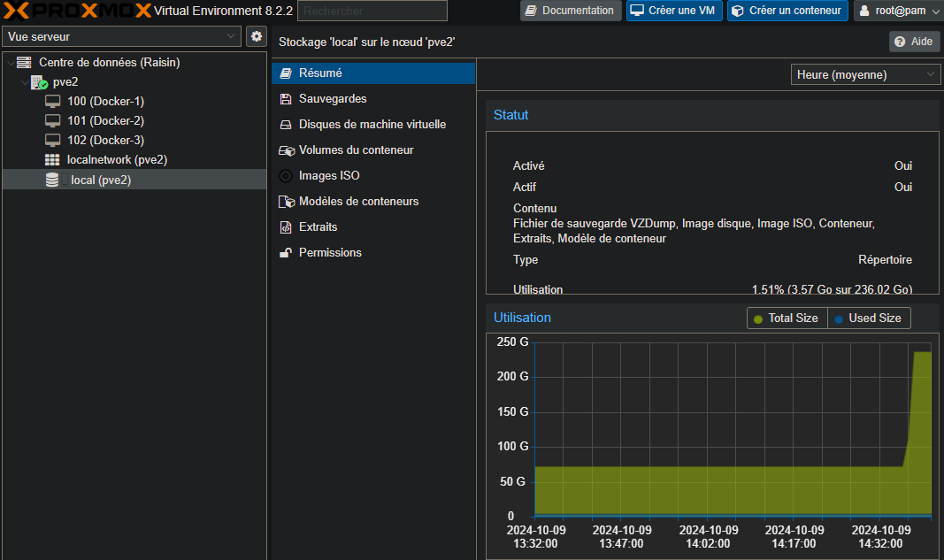944x560 pixels.
Task: Select the Docker-1 VM monitor icon
Action: tap(53, 102)
